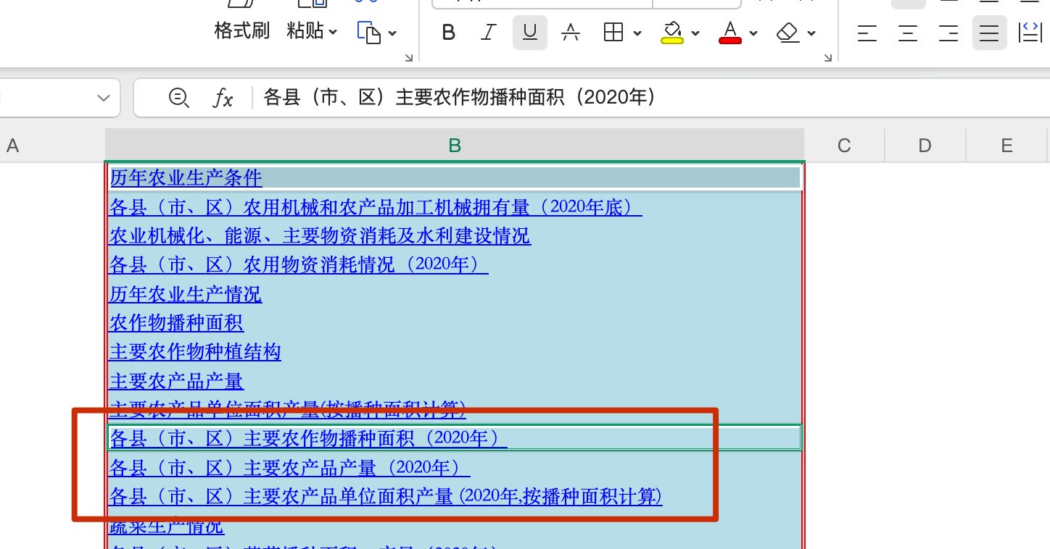Toggle bold formatting

pos(449,33)
